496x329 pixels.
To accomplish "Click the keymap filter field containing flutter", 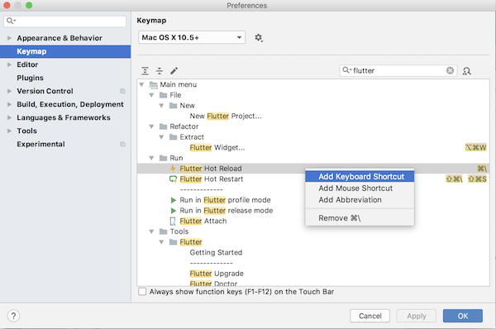I will 398,70.
